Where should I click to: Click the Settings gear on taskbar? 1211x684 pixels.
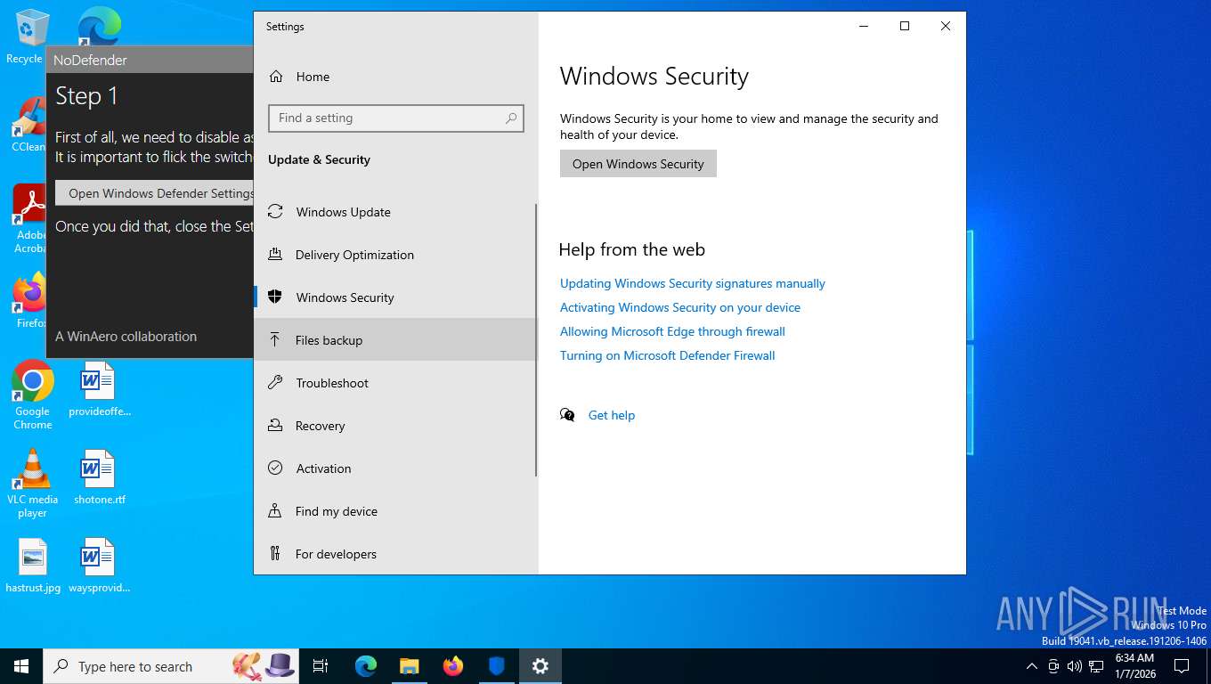pos(540,666)
